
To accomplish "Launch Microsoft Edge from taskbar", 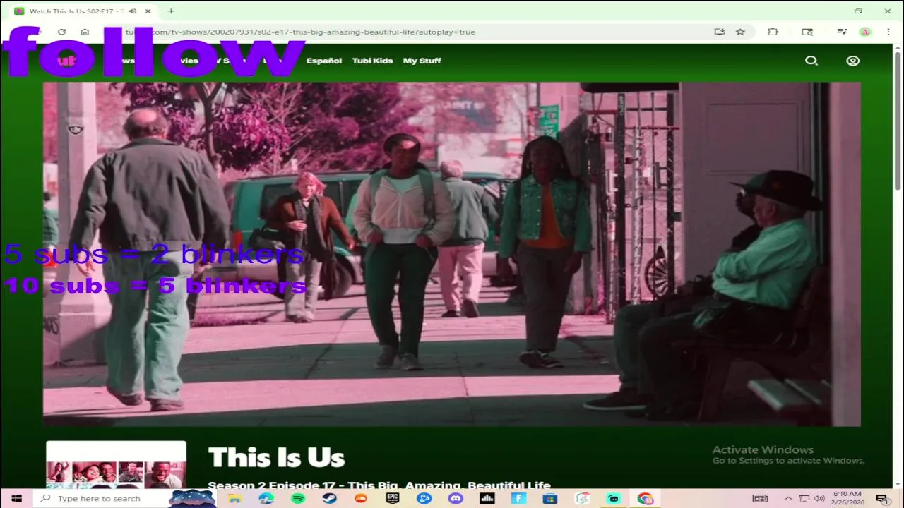I will 266,498.
